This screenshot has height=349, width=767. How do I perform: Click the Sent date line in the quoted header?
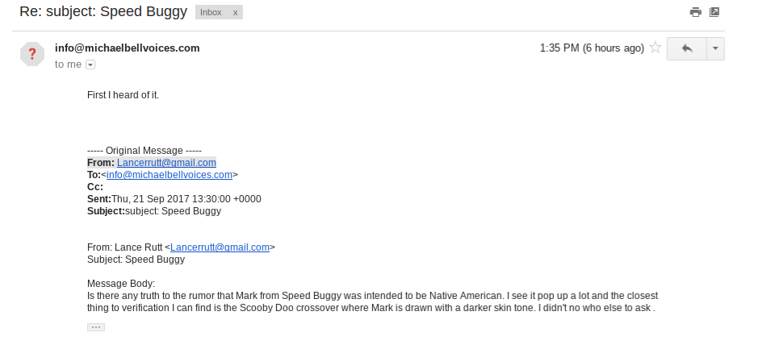(x=174, y=198)
